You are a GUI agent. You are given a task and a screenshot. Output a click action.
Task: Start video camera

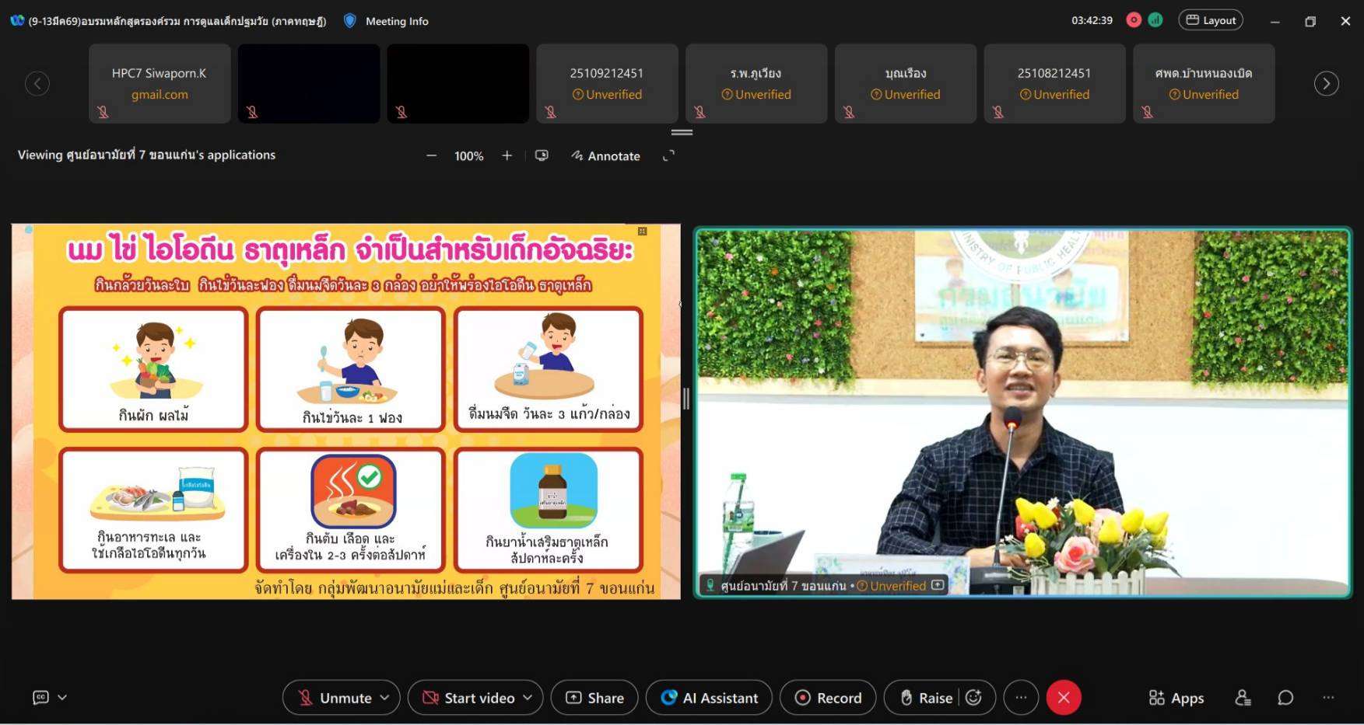[469, 698]
